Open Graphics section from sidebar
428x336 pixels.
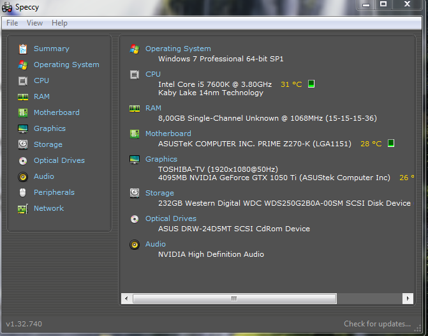(50, 128)
